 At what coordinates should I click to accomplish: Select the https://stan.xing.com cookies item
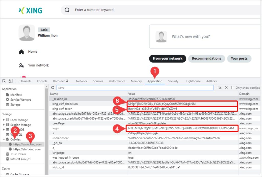tap(27, 149)
